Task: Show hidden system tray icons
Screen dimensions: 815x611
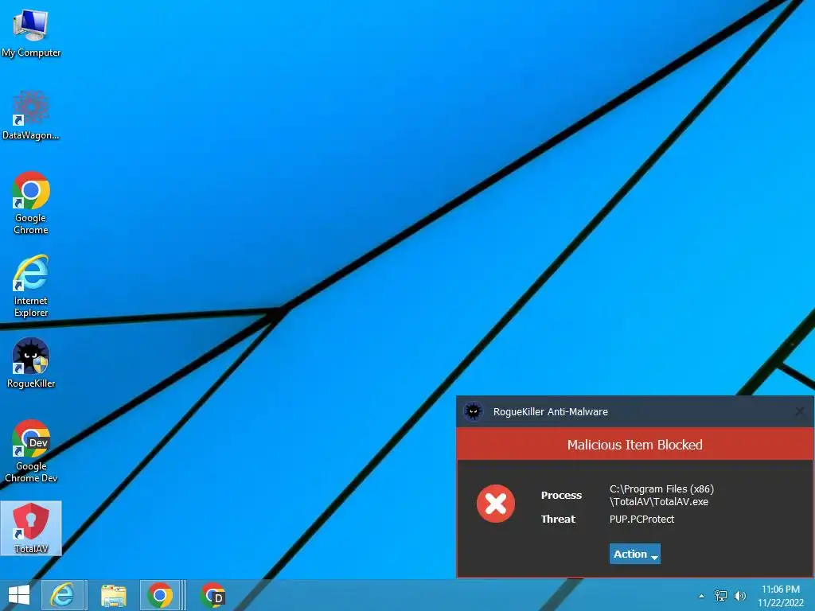Action: (x=702, y=596)
